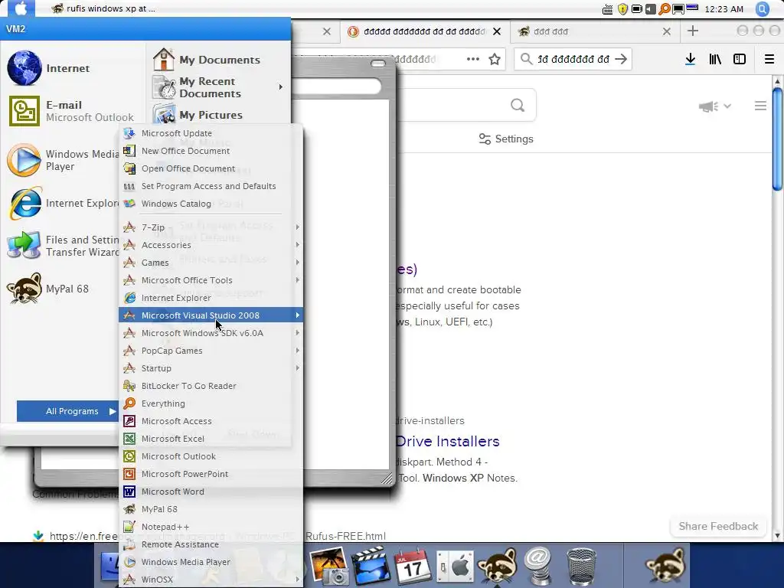Open the Apple logo Start button
The image size is (784, 588).
(21, 8)
